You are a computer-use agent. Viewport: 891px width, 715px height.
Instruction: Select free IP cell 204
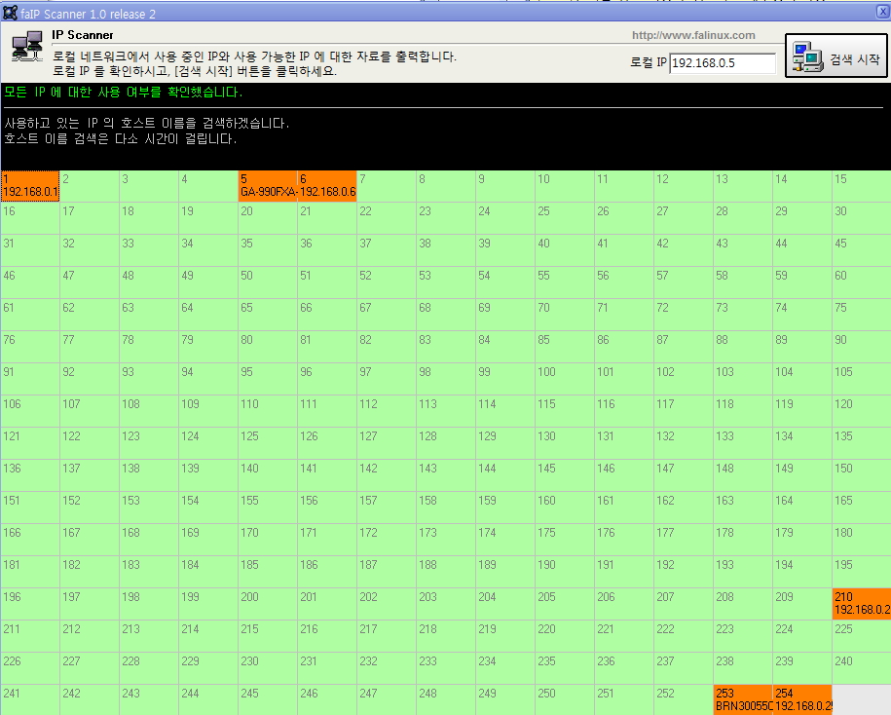click(x=505, y=604)
